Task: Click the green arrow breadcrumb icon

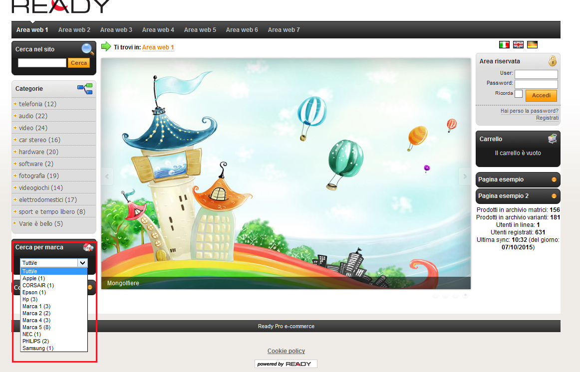Action: coord(106,46)
